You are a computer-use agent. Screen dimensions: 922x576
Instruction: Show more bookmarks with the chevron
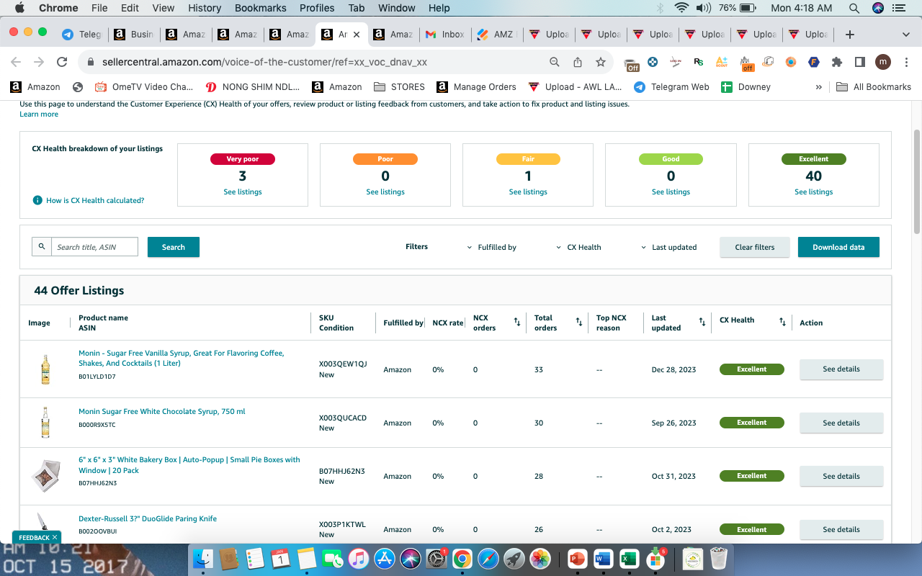click(x=818, y=87)
